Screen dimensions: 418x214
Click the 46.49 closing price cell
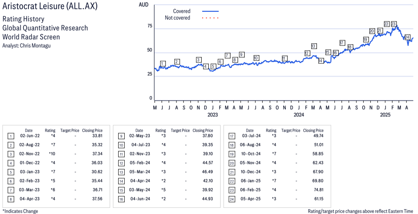tap(207, 172)
